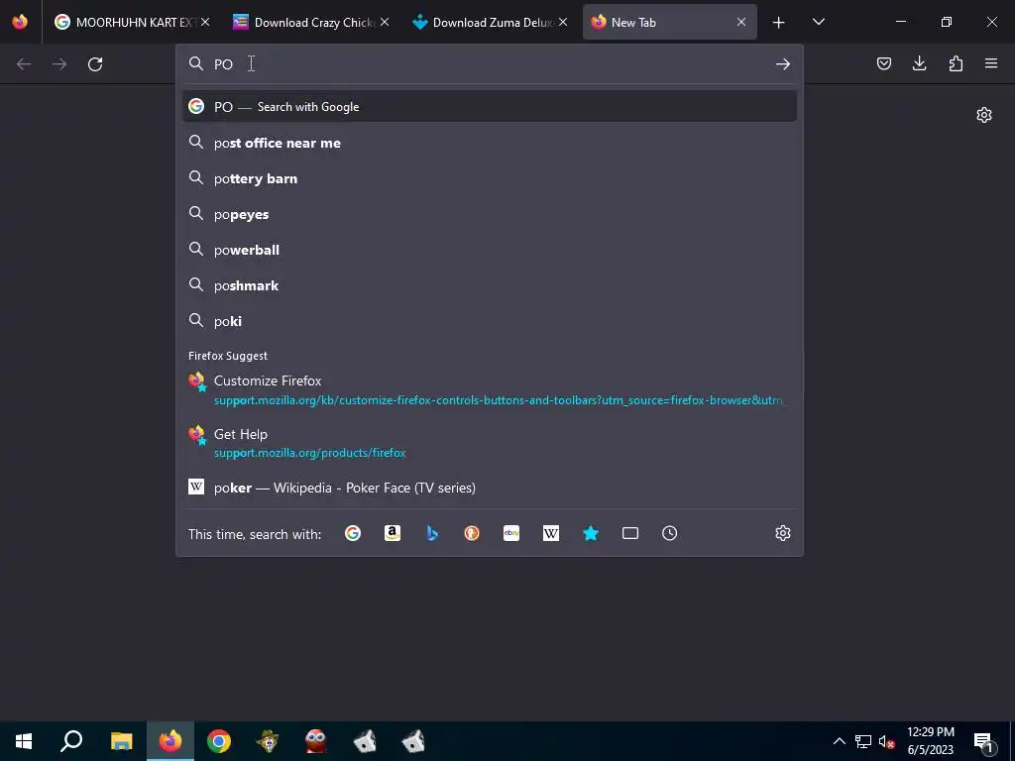This screenshot has width=1015, height=761.
Task: Personalize new tab with gear icon
Action: point(984,115)
